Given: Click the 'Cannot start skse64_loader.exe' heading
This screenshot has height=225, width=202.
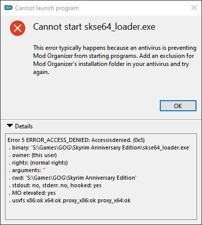Looking at the screenshot, I should (94, 27).
